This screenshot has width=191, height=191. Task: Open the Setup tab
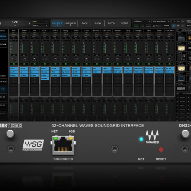tap(125, 23)
